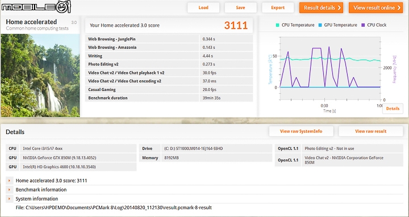Open View raw result

point(370,131)
